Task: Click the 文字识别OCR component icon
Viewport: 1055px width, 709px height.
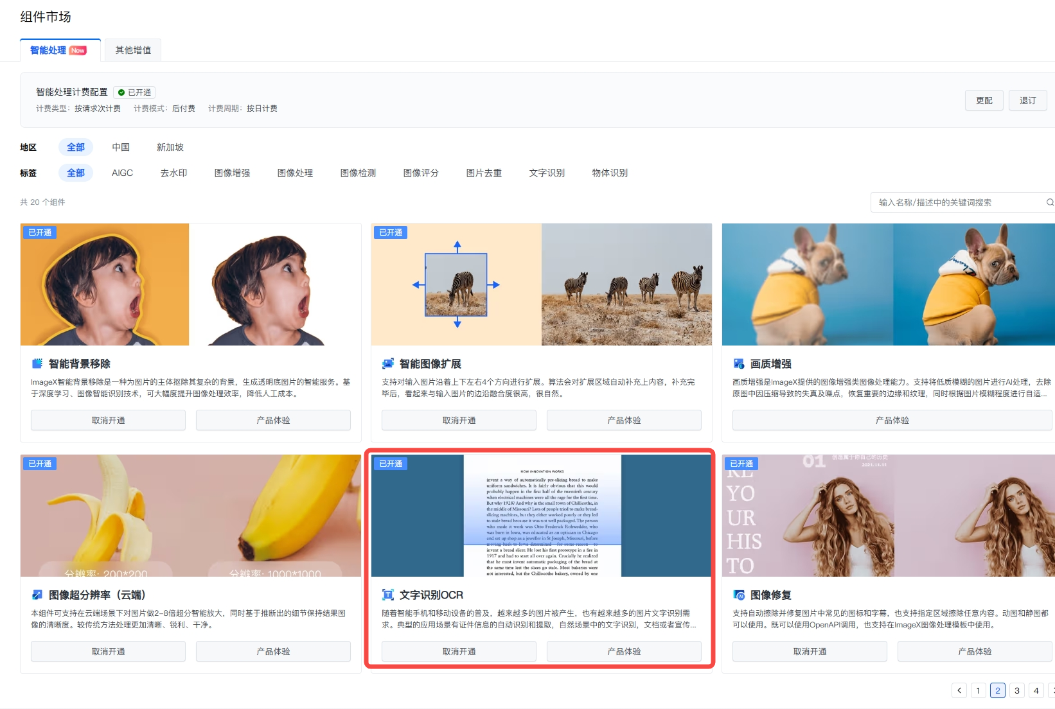Action: [388, 595]
